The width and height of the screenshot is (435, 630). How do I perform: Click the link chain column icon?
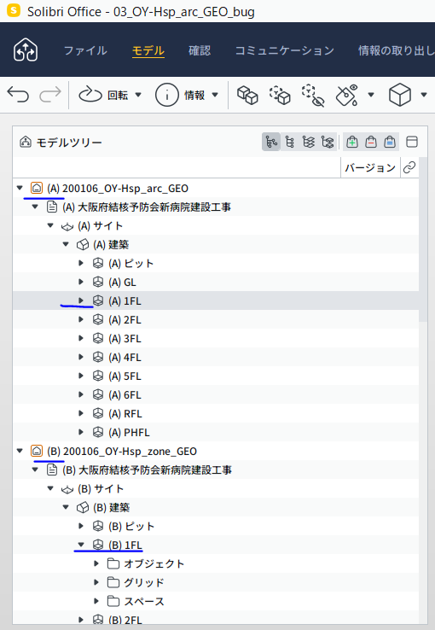pyautogui.click(x=409, y=167)
